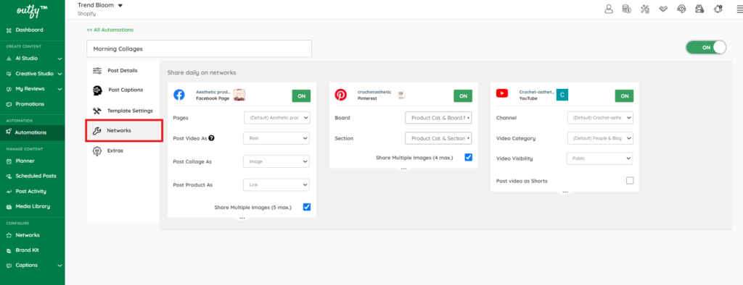Click the envelope mail icon
The image size is (743, 285).
point(699,9)
